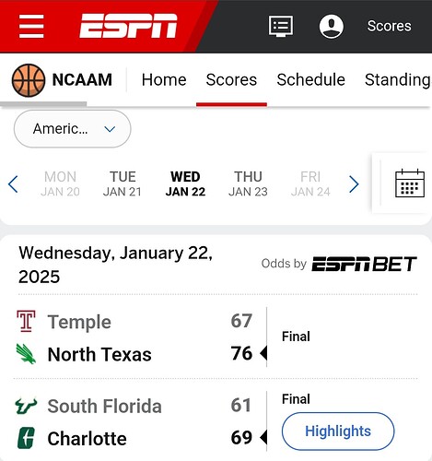Open the watch listings monitor icon
Viewport: 432px width, 461px height.
pyautogui.click(x=281, y=27)
